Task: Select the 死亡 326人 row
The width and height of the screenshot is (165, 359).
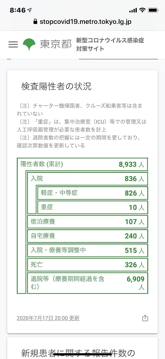Action: 88,265
